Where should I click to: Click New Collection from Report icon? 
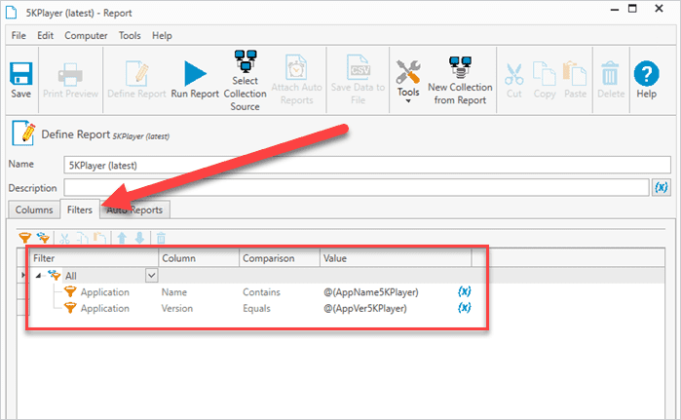click(x=461, y=67)
